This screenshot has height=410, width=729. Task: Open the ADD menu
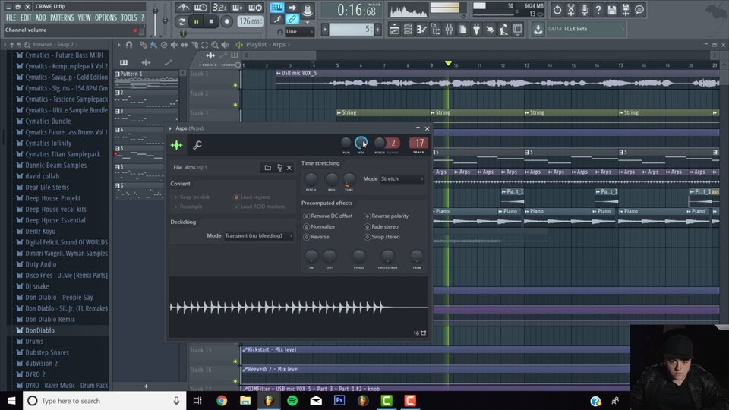40,17
